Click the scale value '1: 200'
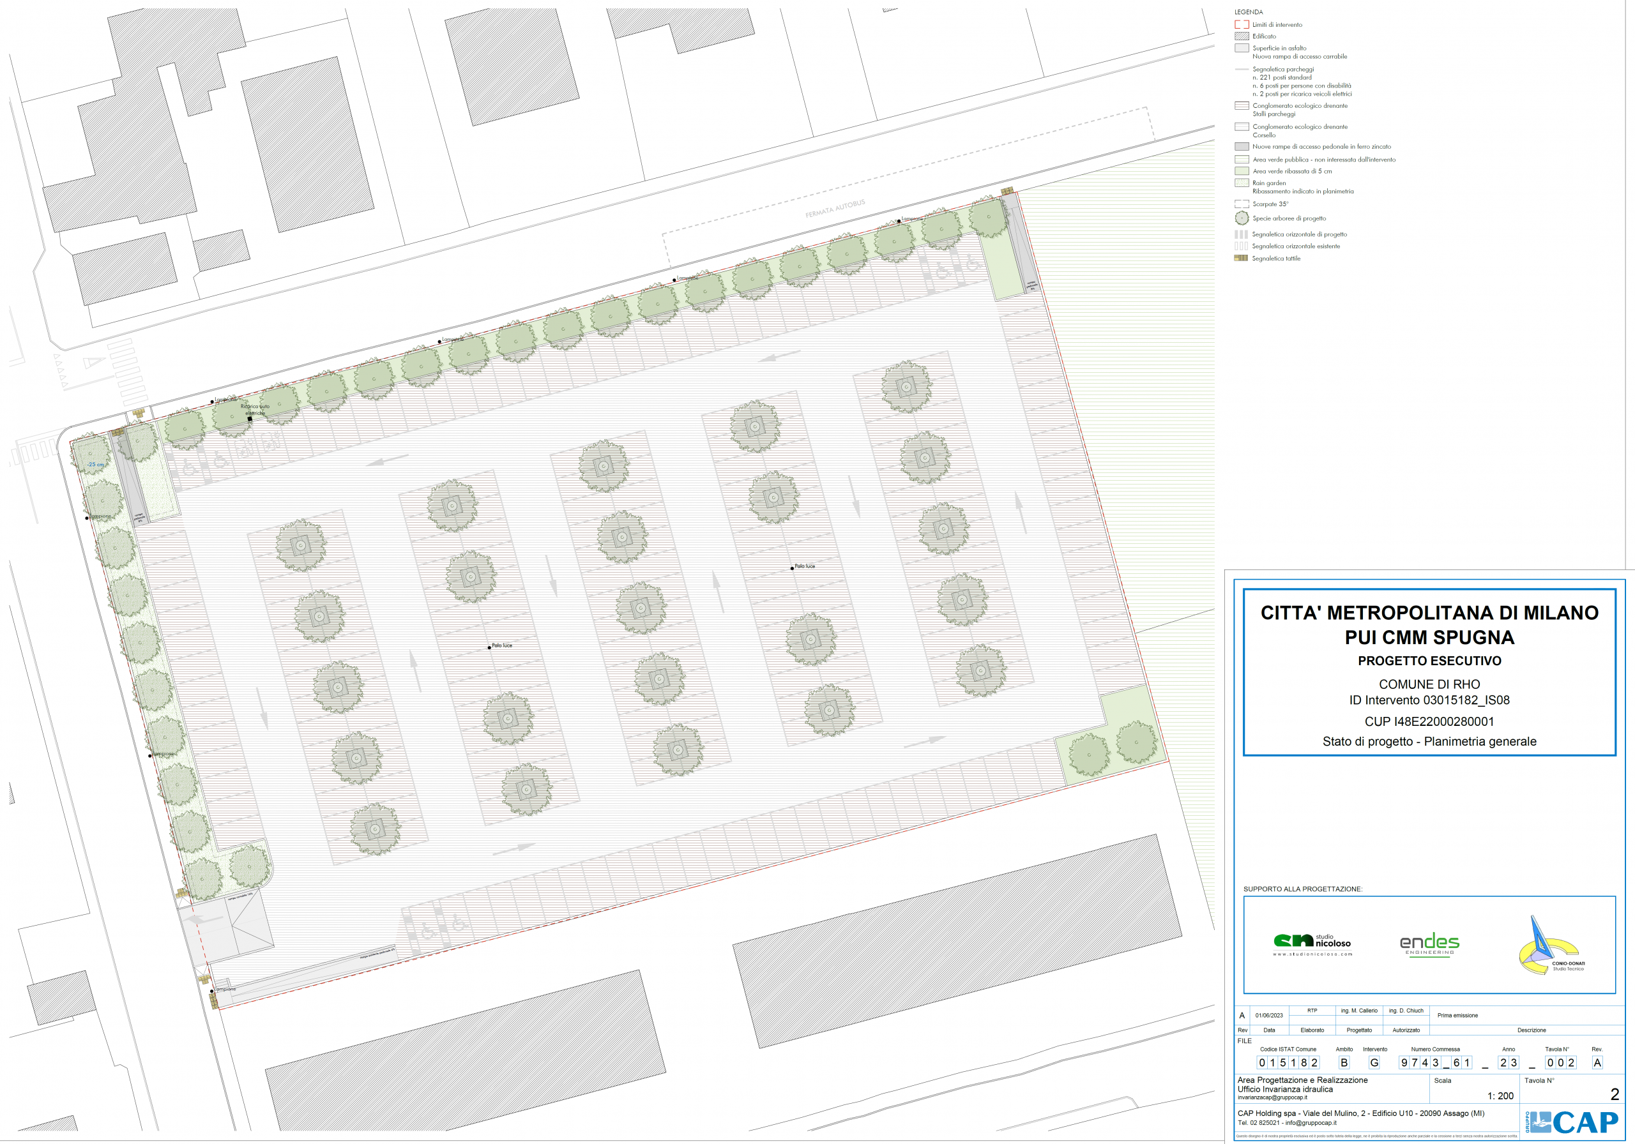This screenshot has height=1144, width=1635. point(1500,1096)
